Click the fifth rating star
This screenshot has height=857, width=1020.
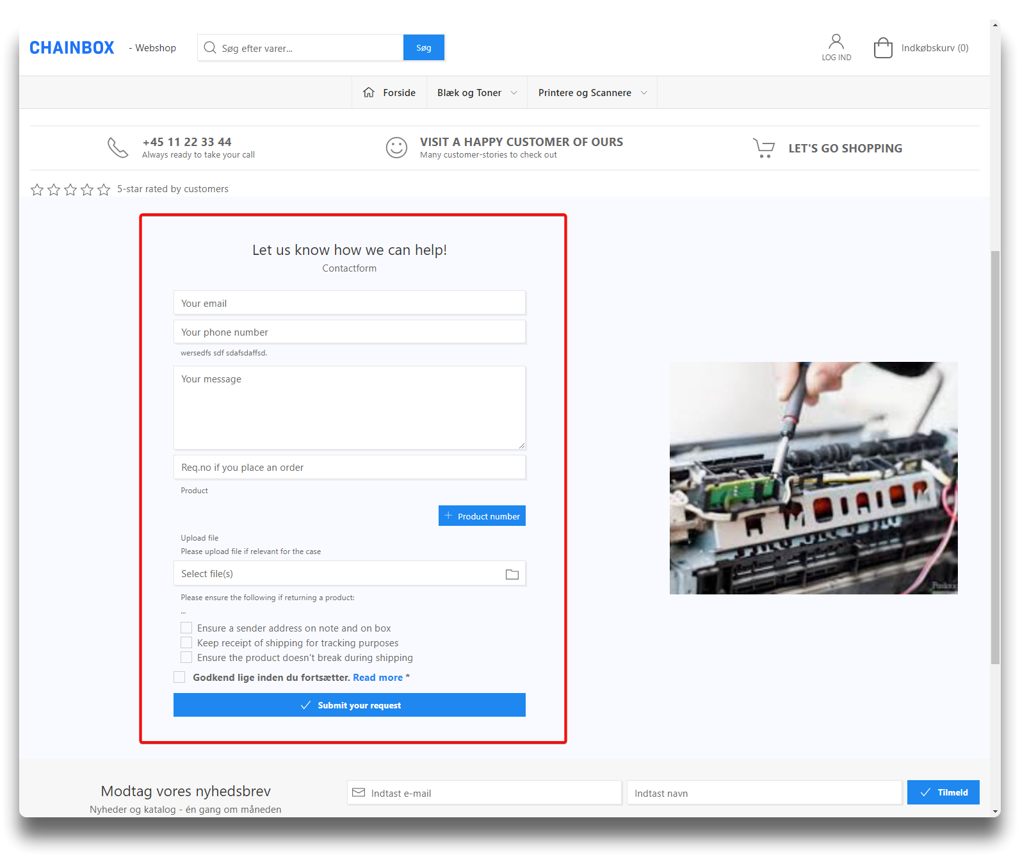tap(104, 190)
